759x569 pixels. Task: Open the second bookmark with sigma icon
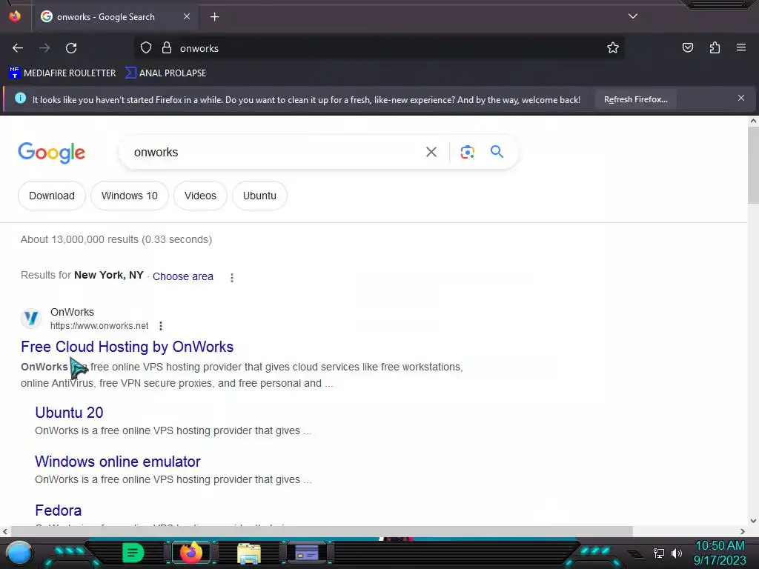click(x=165, y=73)
